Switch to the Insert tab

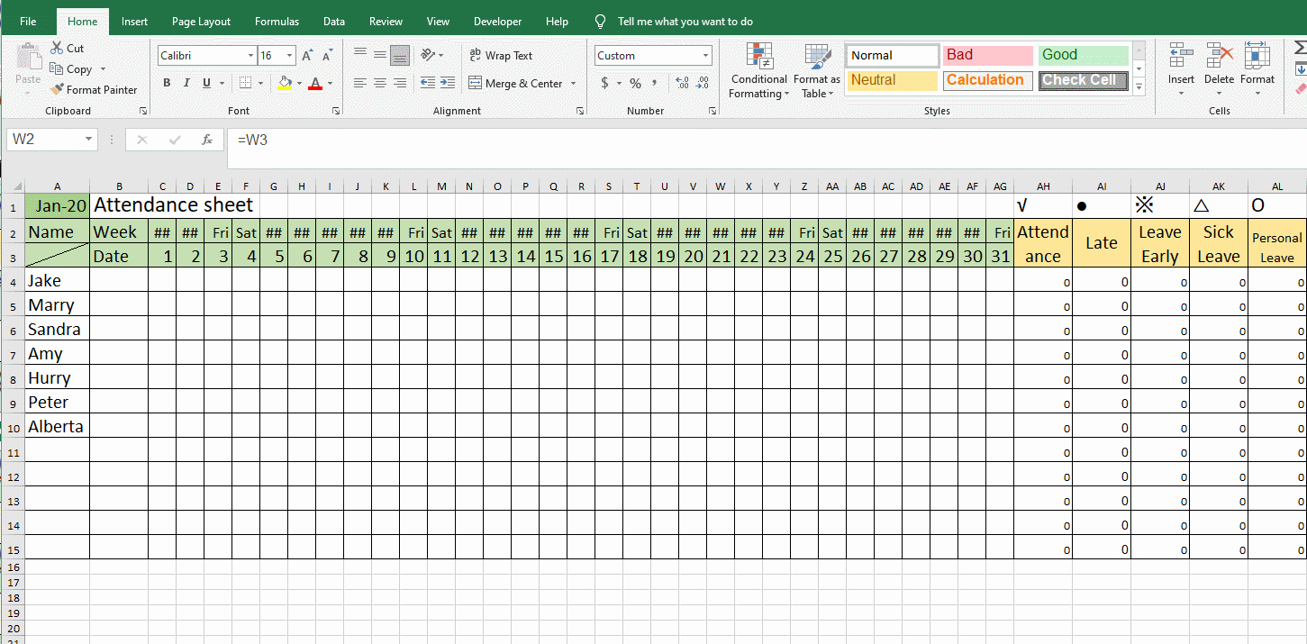(x=134, y=22)
